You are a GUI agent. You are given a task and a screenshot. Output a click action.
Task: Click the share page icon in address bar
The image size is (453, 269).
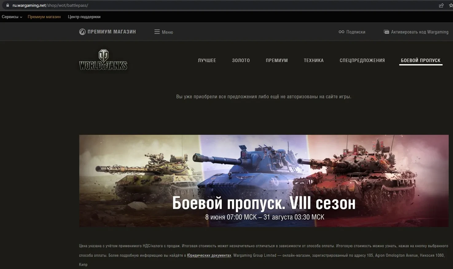tap(441, 5)
